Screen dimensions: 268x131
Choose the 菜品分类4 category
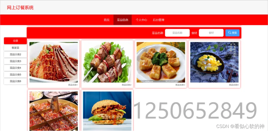tap(15, 68)
